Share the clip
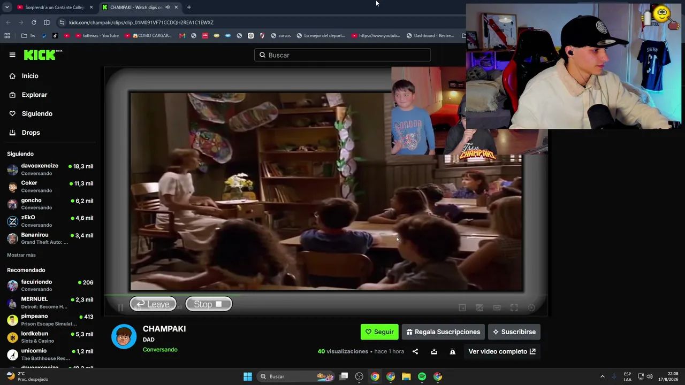This screenshot has height=385, width=685. (x=415, y=351)
